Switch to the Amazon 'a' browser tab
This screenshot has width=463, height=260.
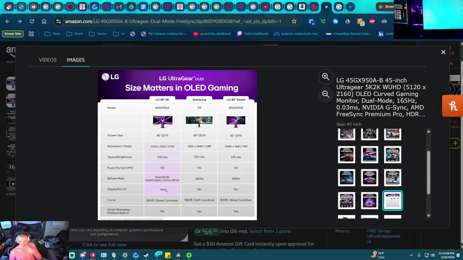(302, 6)
